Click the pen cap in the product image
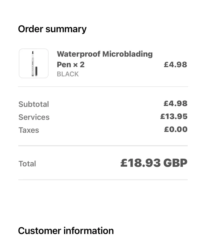Viewport: 206px width, 250px height. click(36, 71)
